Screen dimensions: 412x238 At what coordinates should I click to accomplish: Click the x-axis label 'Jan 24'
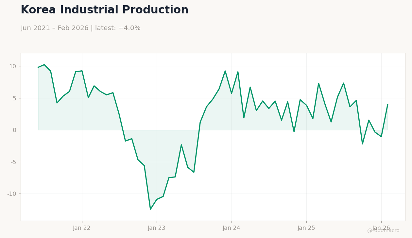[232, 228]
